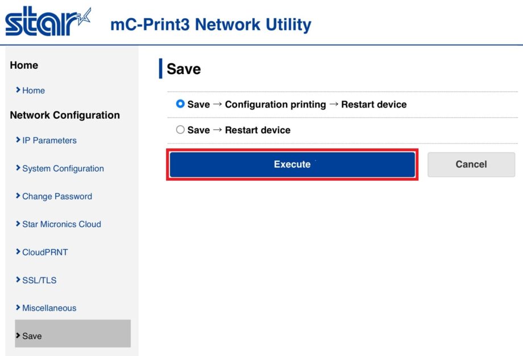Screen dimensions: 523x356
Task: Go to System Configuration settings
Action: click(x=63, y=168)
